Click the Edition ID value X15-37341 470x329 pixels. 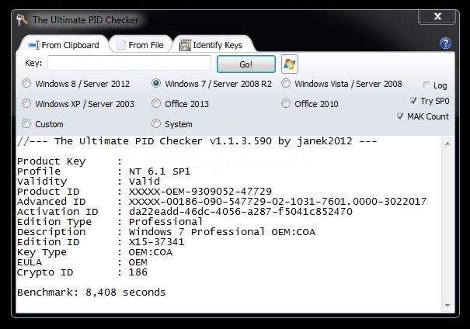[x=156, y=242]
